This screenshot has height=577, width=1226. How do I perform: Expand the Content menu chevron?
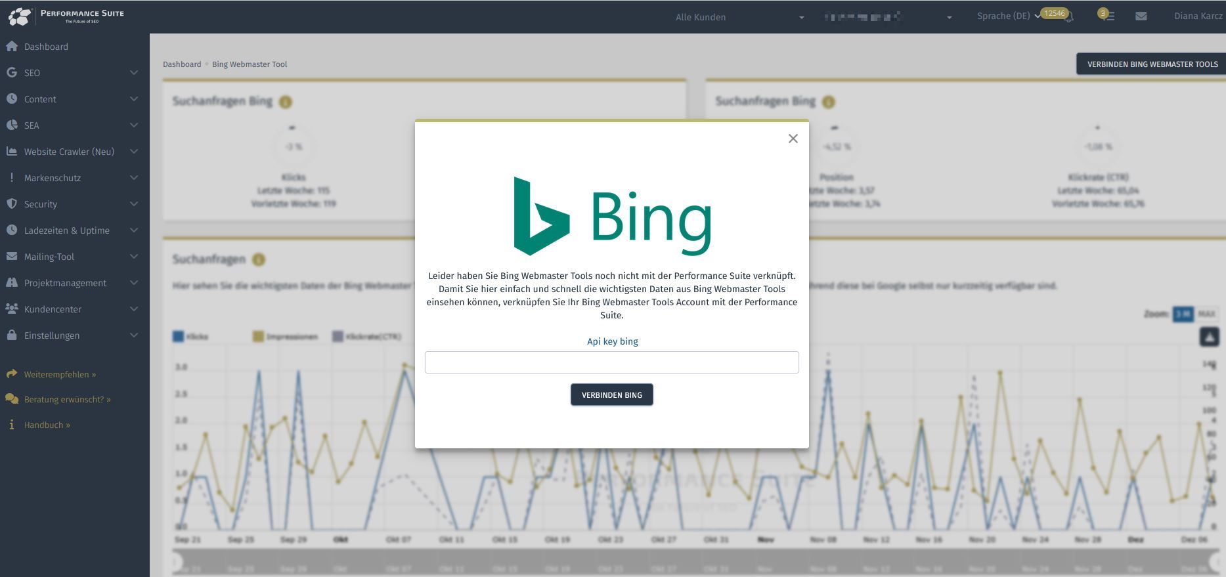pyautogui.click(x=134, y=99)
